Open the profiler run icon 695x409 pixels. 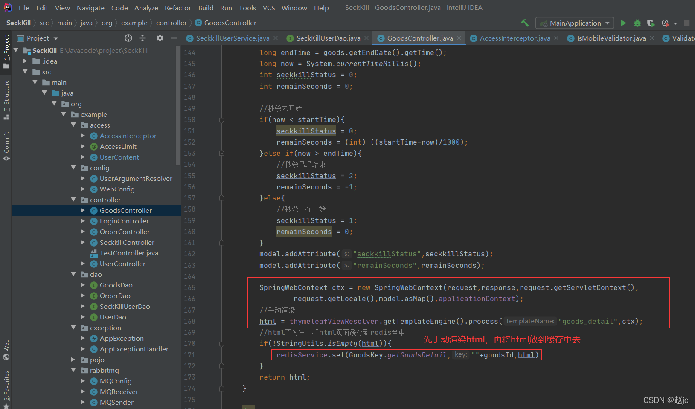coord(665,23)
